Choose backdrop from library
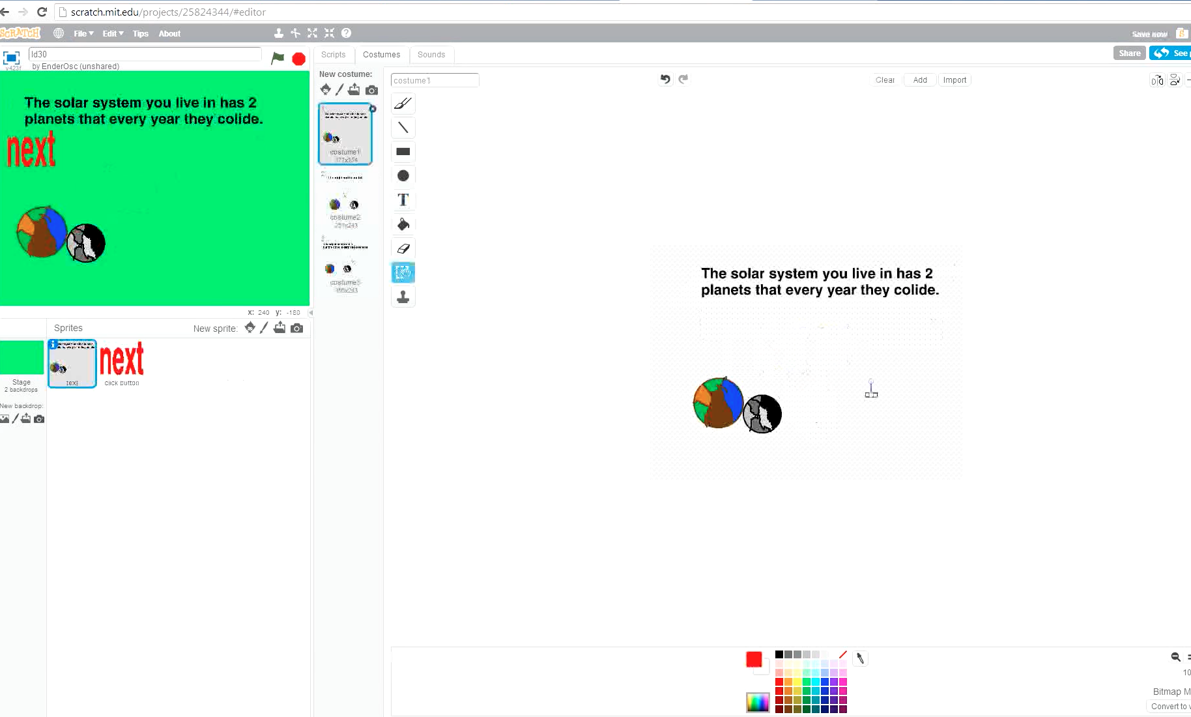This screenshot has width=1191, height=717. [x=5, y=418]
